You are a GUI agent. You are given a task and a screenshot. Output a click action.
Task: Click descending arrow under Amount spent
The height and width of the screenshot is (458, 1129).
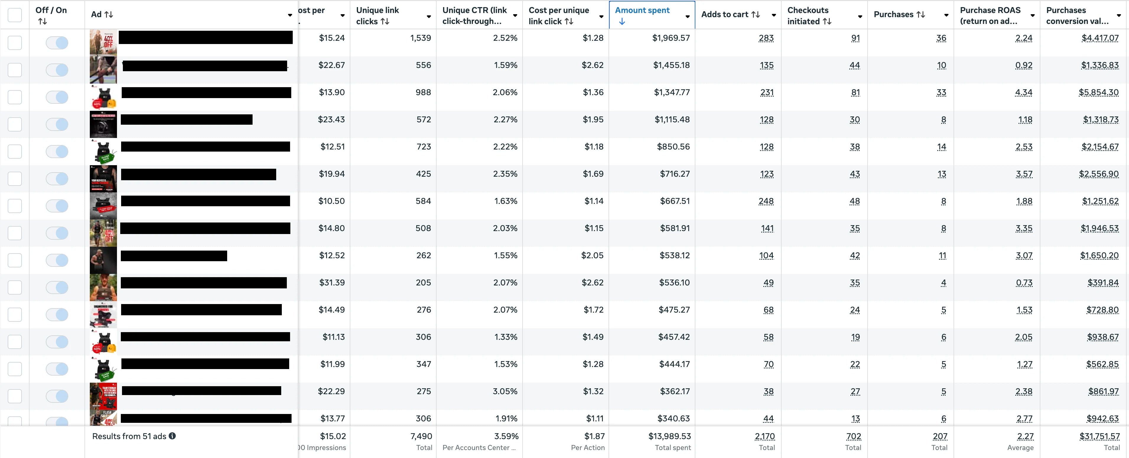(x=622, y=22)
